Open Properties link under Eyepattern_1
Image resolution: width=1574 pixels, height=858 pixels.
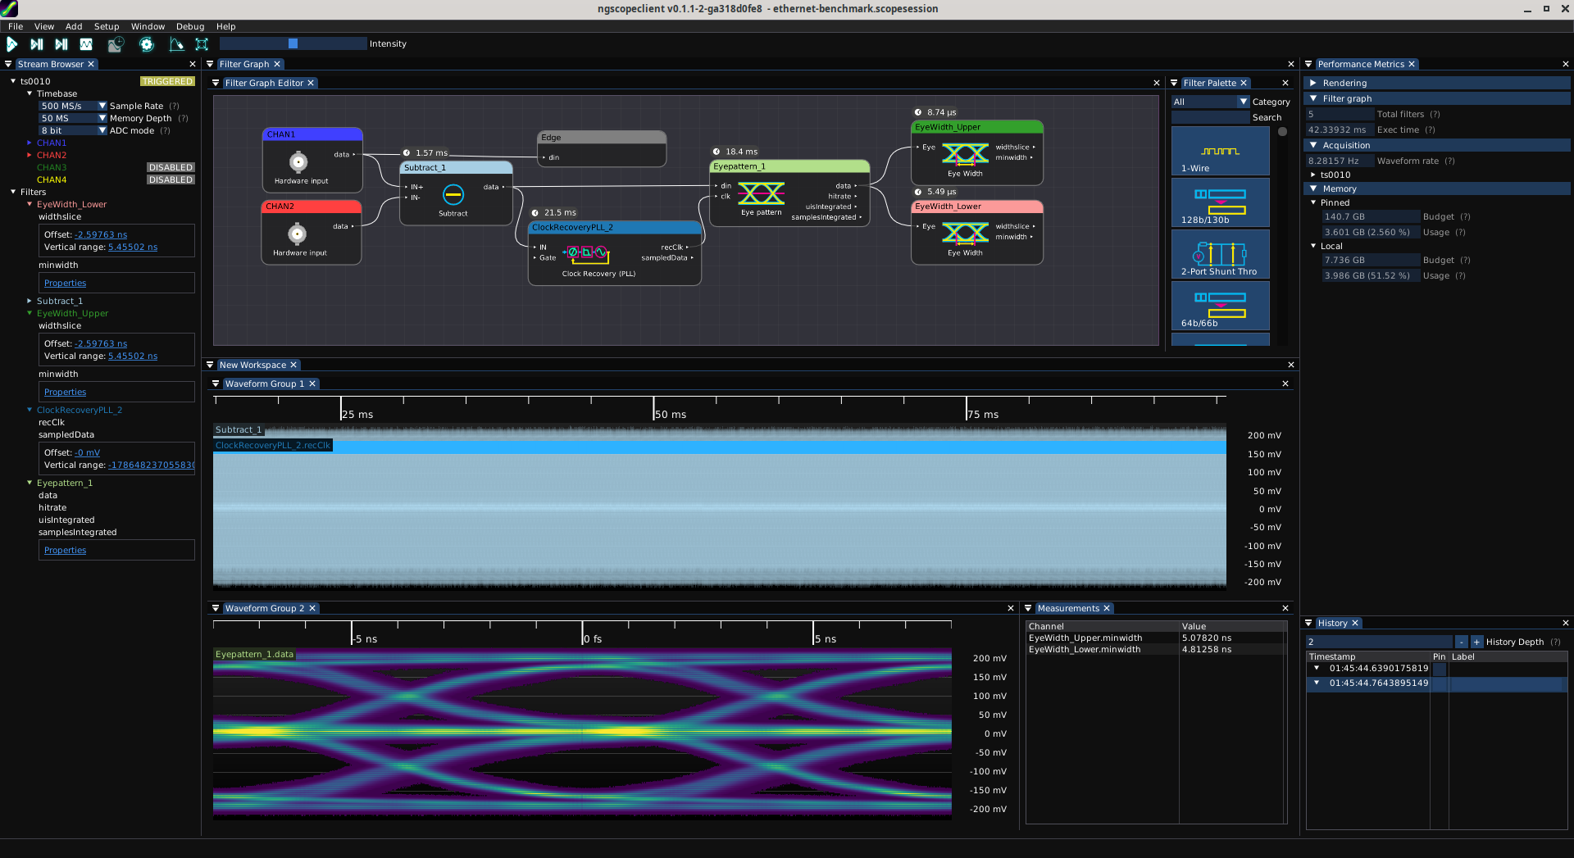point(65,551)
